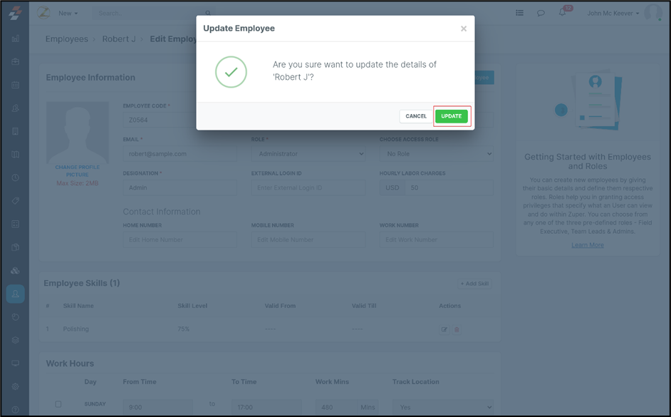Click the search magnifier icon
671x417 pixels.
click(x=208, y=13)
